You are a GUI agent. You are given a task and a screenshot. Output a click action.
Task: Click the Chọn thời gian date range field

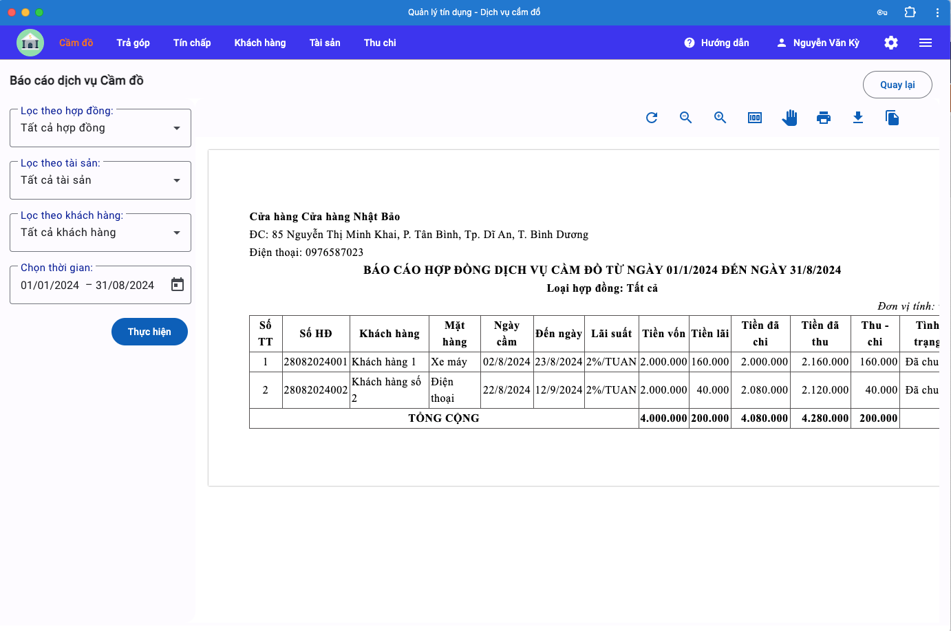click(x=100, y=285)
